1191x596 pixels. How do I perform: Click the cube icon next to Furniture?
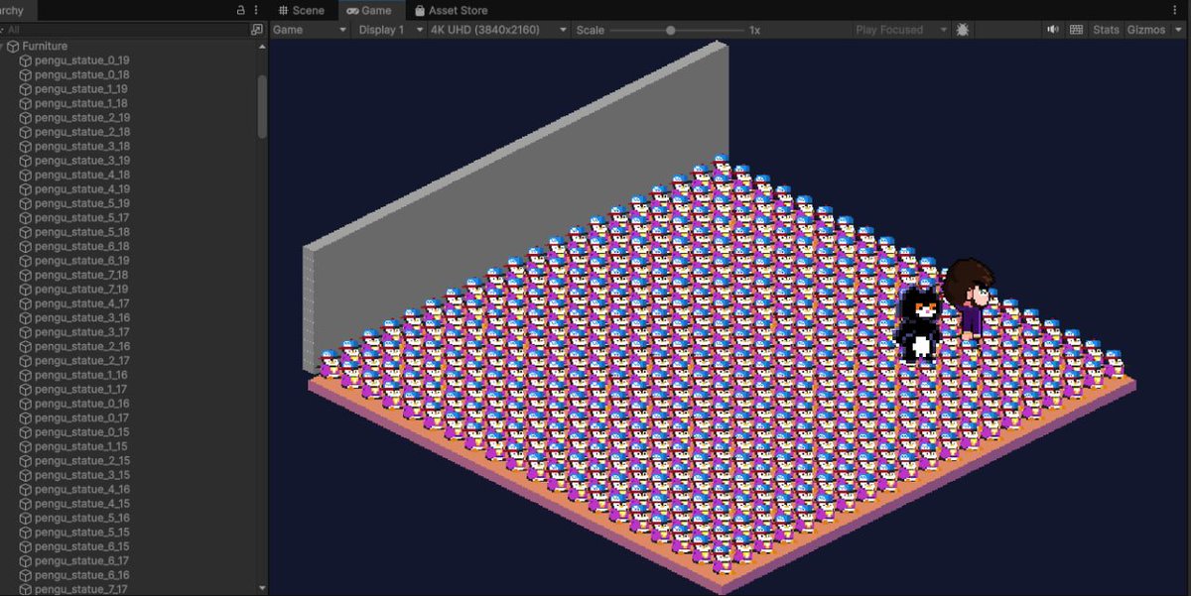pyautogui.click(x=13, y=46)
